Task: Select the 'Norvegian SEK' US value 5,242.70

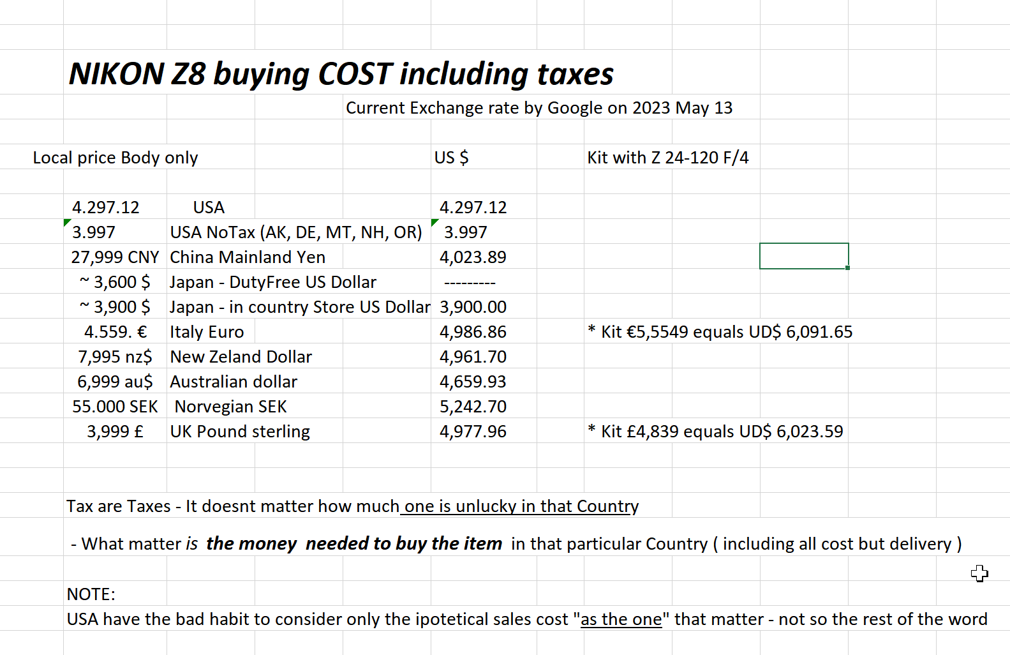Action: coord(473,407)
